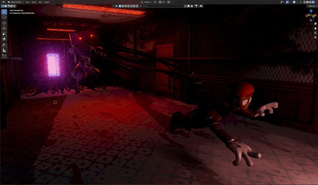Select the Annotate tool
The width and height of the screenshot is (318, 185).
[4, 45]
